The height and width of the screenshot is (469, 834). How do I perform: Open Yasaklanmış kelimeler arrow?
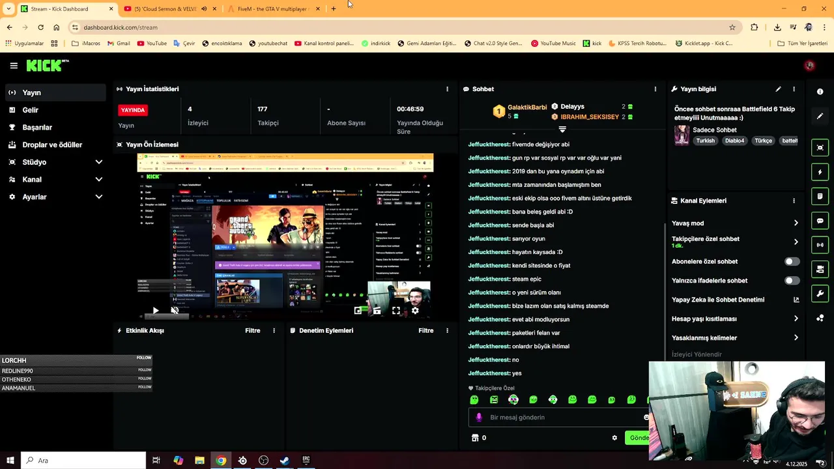796,337
